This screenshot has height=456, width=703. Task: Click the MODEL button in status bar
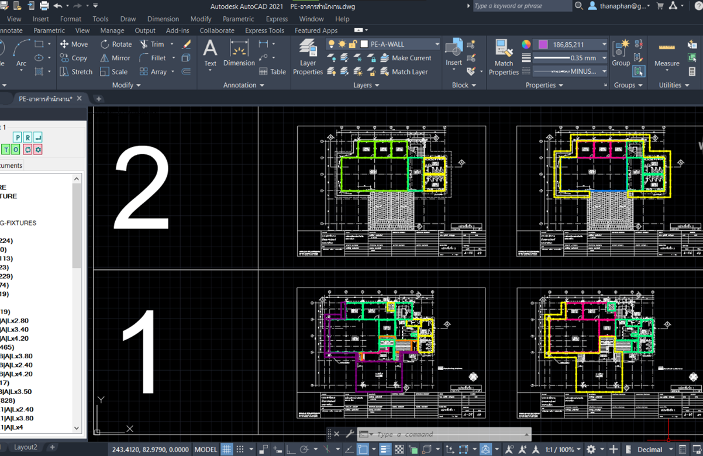[x=205, y=450]
